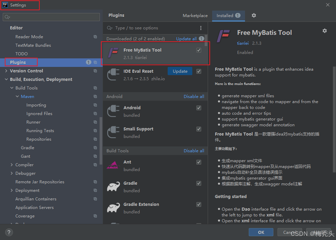Open plugin search options kebab menu

coord(201,28)
